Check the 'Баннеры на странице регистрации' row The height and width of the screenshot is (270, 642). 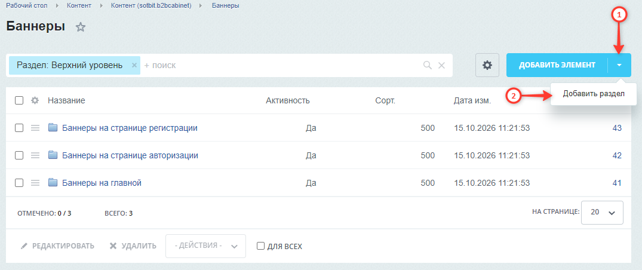click(19, 128)
